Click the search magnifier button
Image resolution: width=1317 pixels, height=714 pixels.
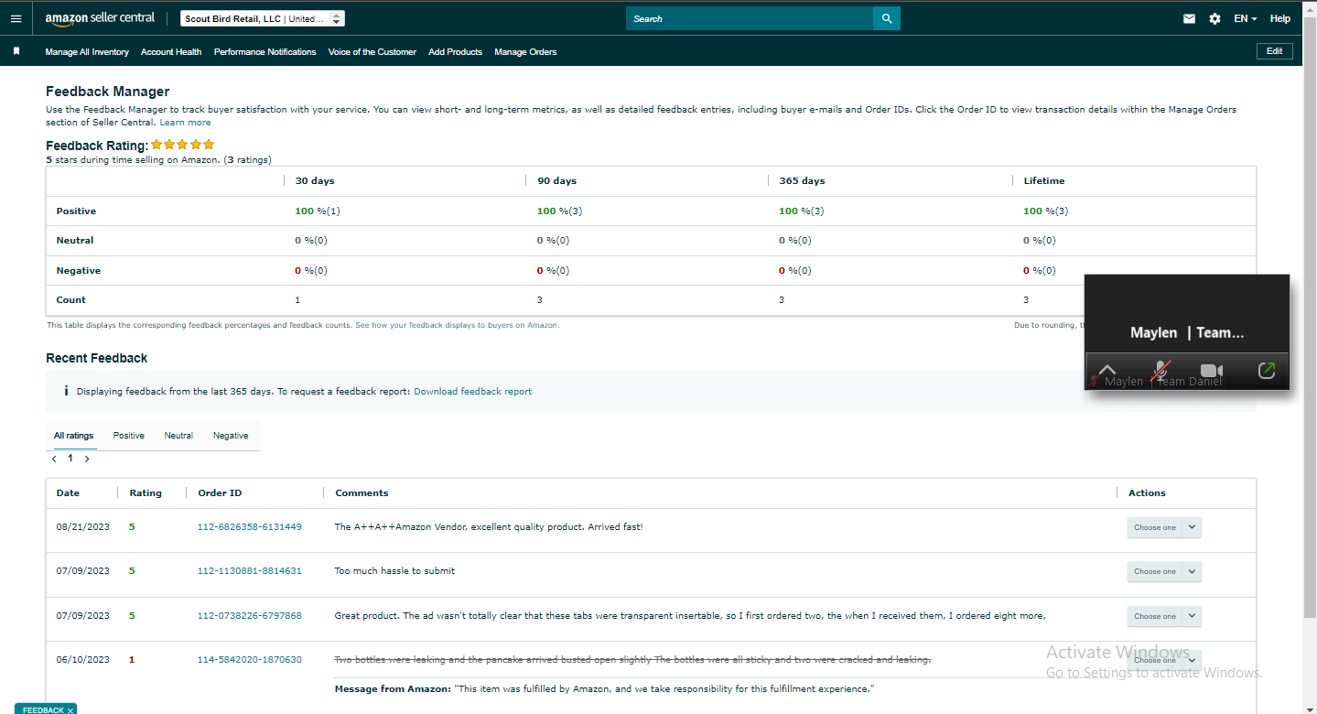click(x=886, y=18)
